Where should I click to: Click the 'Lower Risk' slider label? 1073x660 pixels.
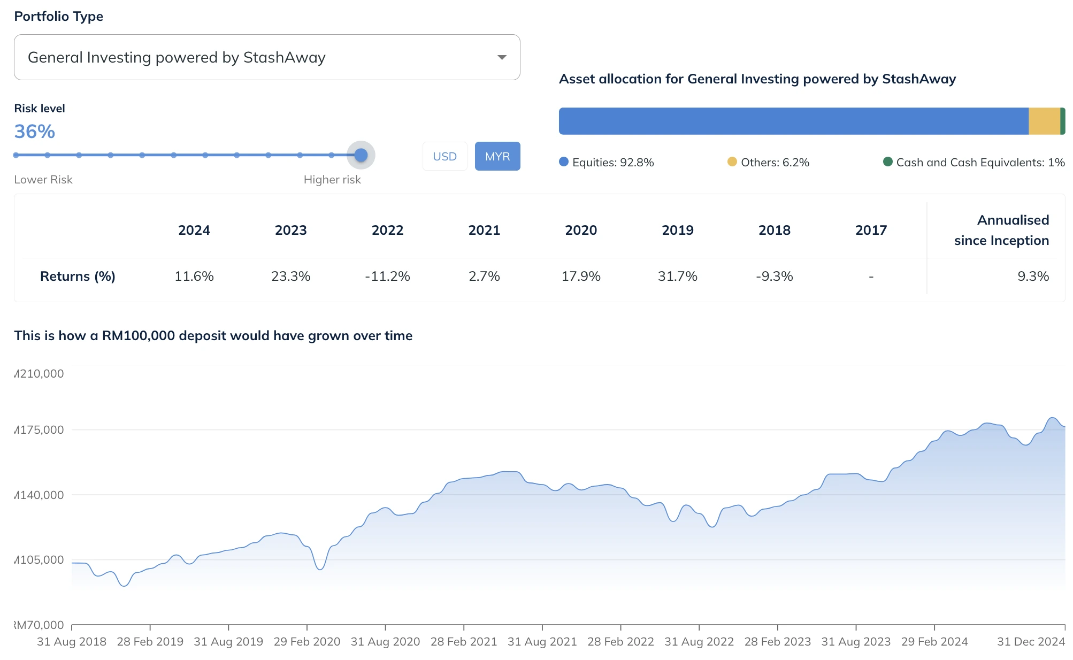click(x=43, y=180)
